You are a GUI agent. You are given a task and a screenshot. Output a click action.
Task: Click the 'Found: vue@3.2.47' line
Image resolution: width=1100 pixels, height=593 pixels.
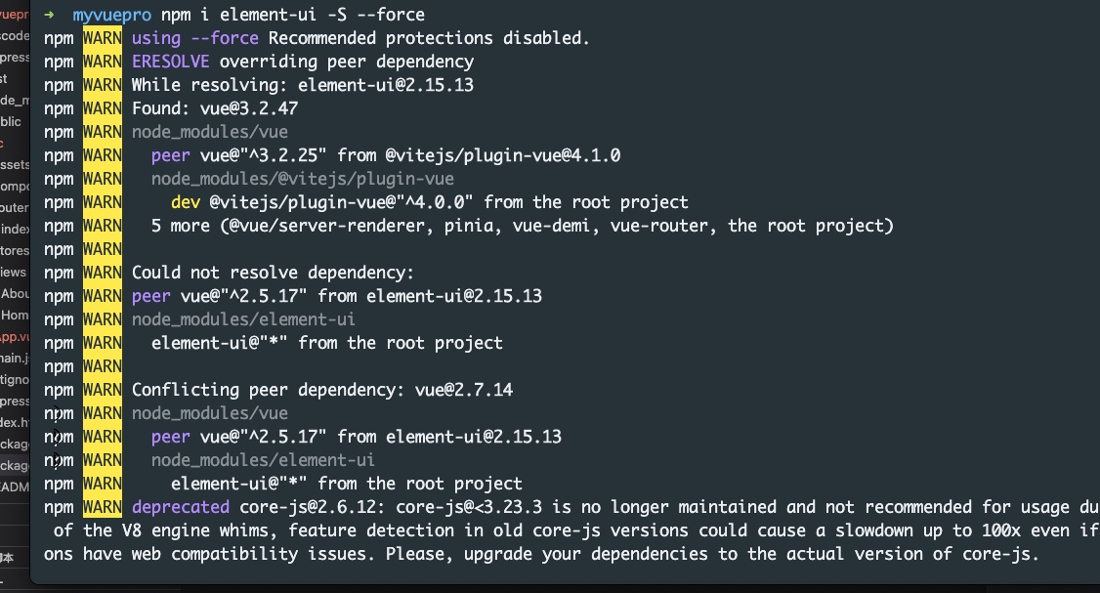tap(215, 108)
